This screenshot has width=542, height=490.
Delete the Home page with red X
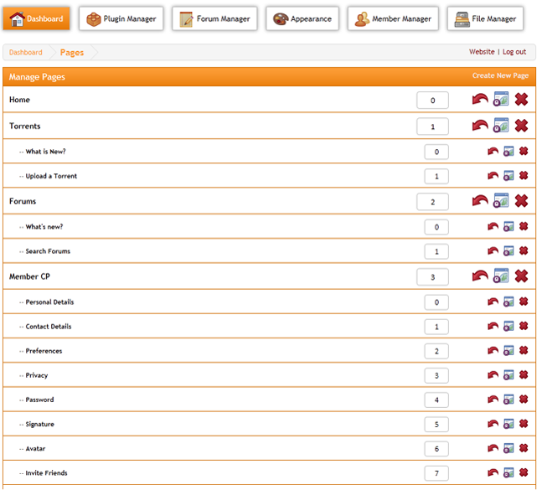coord(521,100)
